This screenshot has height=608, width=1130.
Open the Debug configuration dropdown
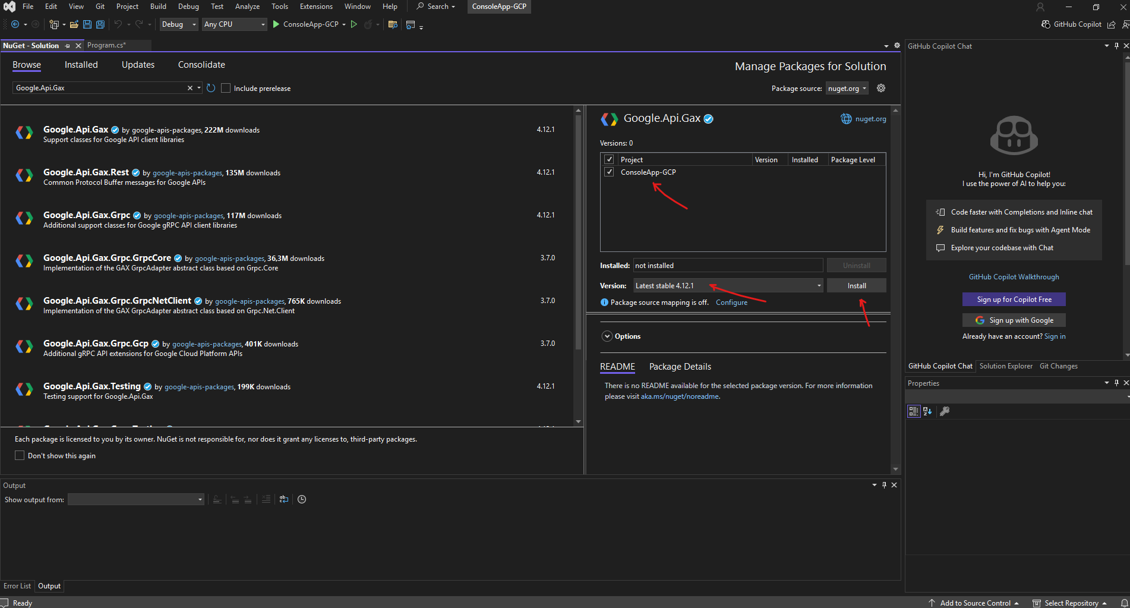tap(178, 24)
